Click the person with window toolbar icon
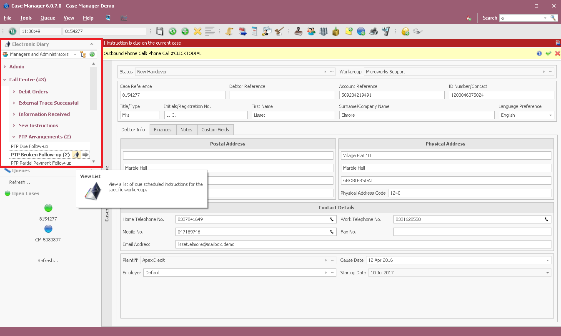This screenshot has height=336, width=561. point(267,31)
